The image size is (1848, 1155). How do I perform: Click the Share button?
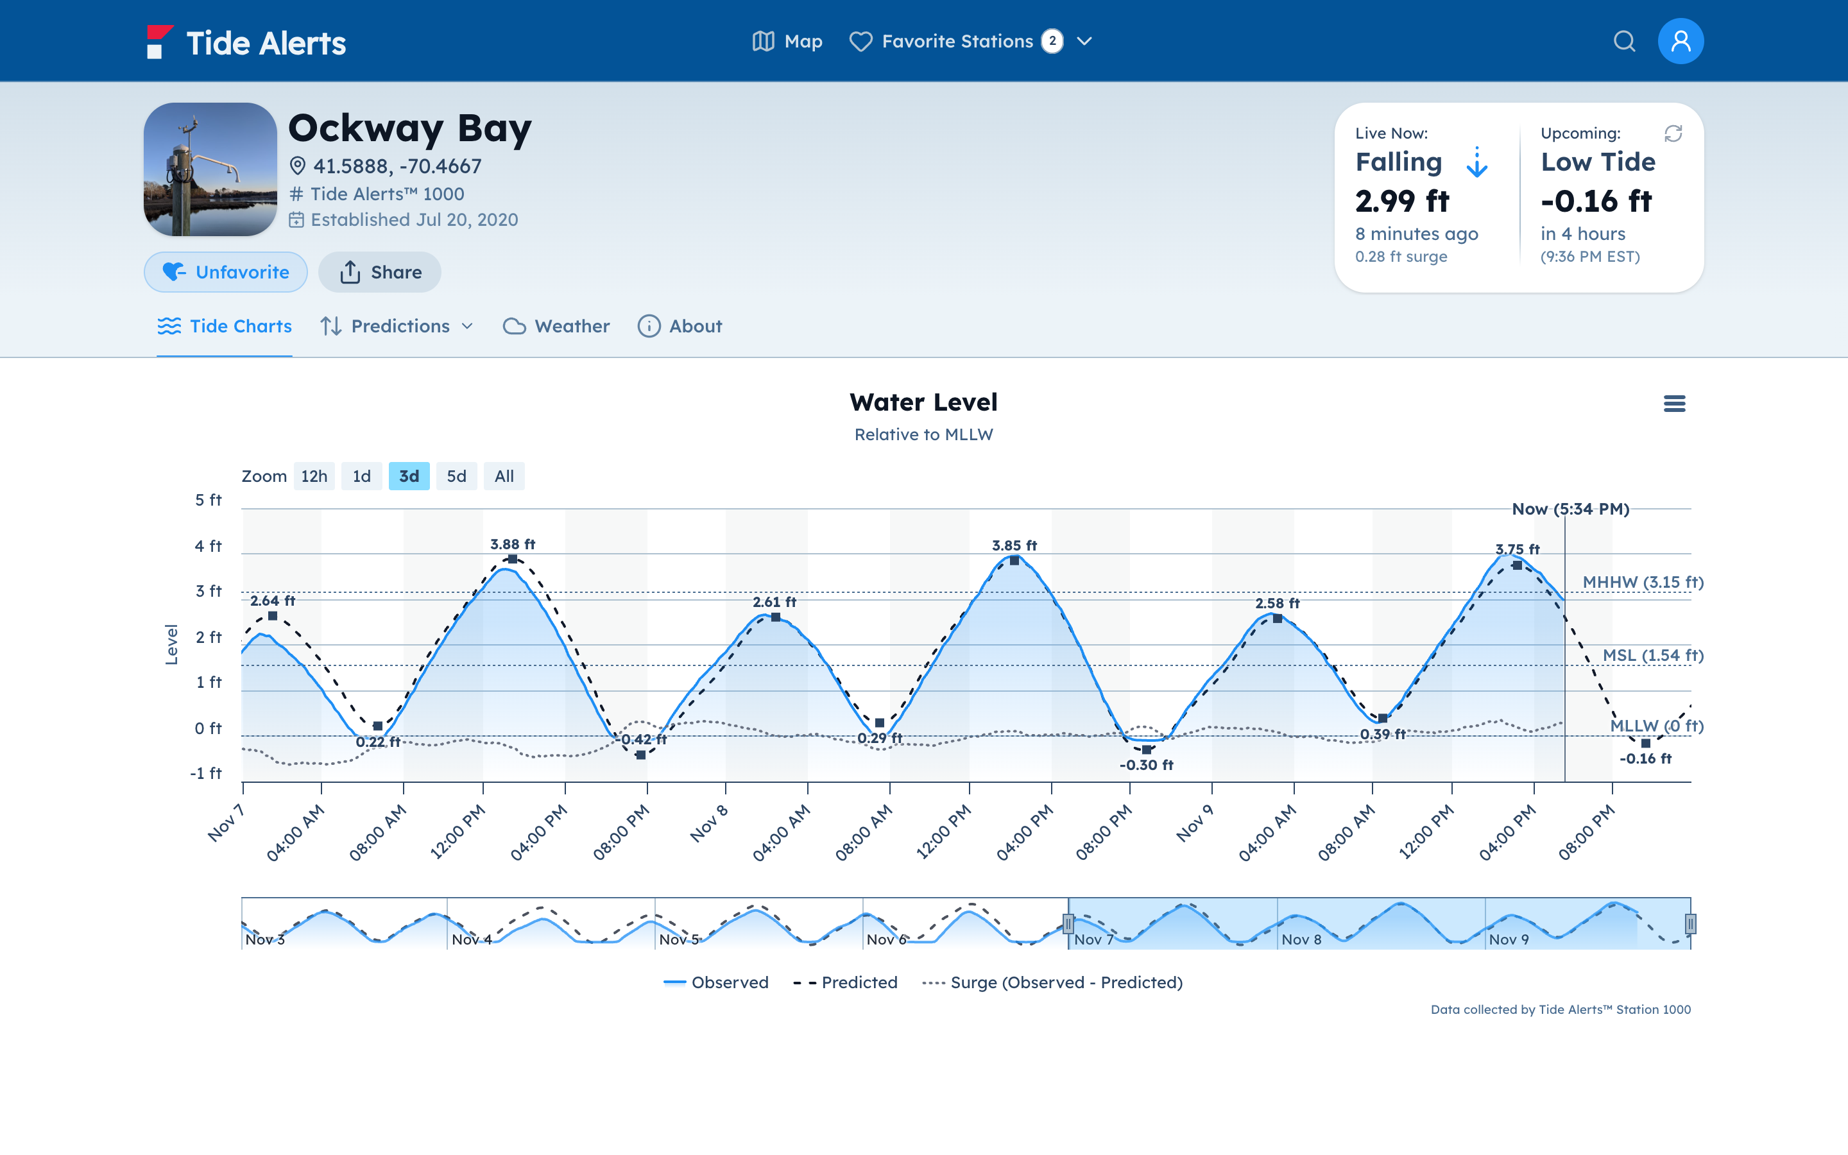point(379,272)
